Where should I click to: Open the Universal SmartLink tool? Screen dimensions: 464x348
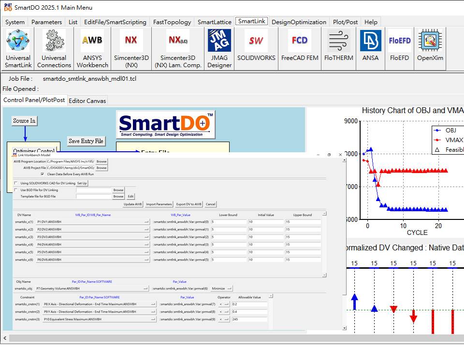[18, 48]
